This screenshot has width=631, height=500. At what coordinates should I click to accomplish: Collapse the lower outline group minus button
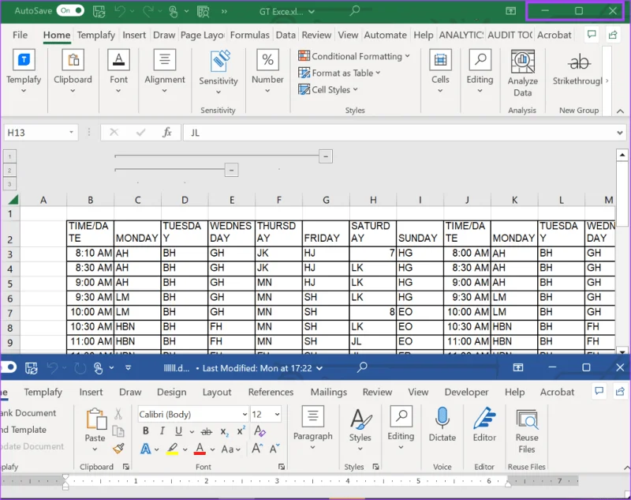pyautogui.click(x=231, y=170)
